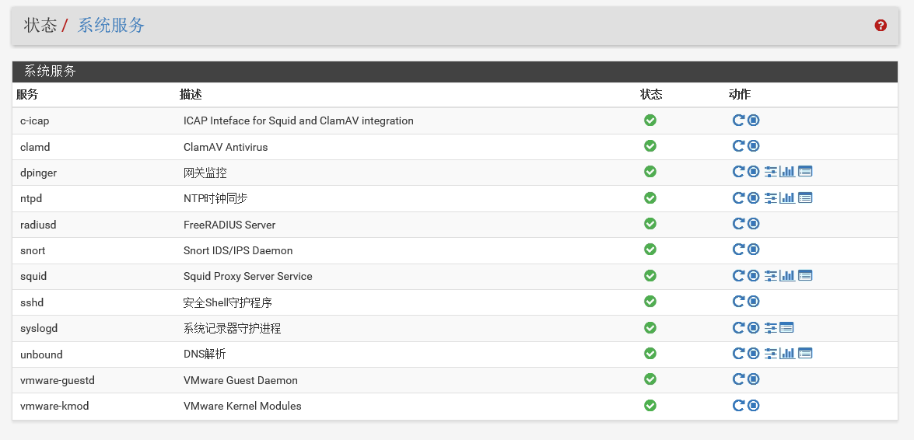
Task: Open the 系统服务 breadcrumb link
Action: coord(111,26)
